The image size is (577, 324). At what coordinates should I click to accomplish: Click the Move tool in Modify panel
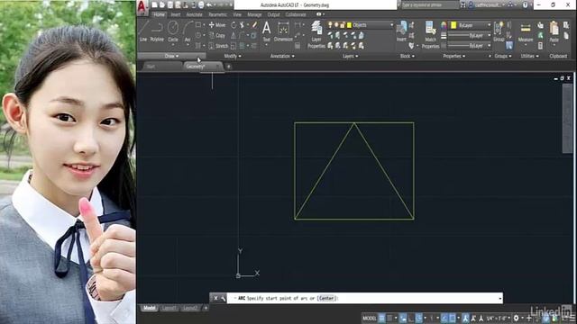click(217, 25)
